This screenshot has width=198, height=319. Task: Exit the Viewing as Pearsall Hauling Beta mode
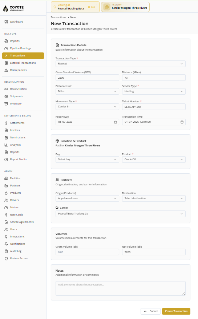(92, 7)
